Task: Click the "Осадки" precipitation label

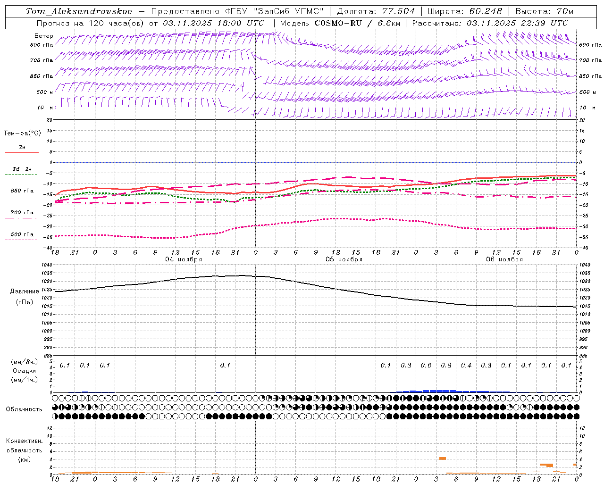Action: click(25, 371)
